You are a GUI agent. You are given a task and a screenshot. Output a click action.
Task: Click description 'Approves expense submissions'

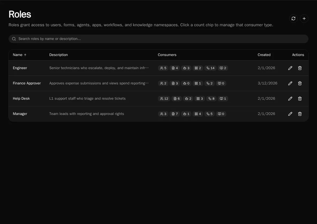(x=99, y=83)
